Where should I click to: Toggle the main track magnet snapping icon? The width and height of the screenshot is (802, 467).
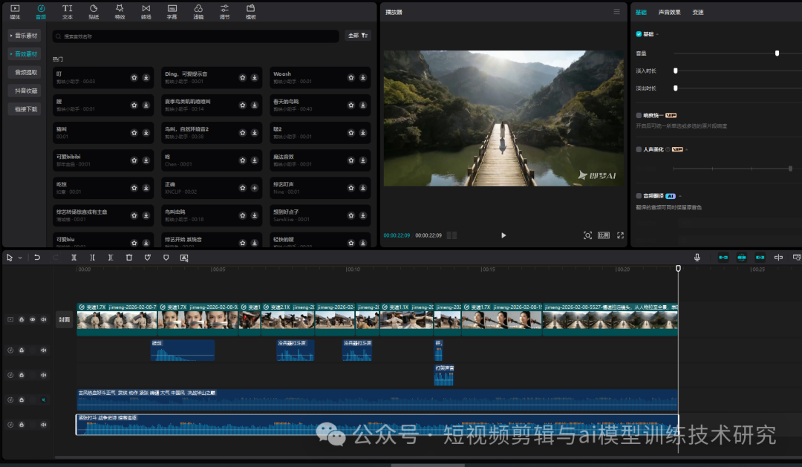point(723,258)
